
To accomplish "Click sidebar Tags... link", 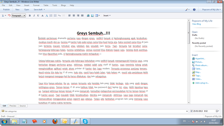I will click(198, 75).
